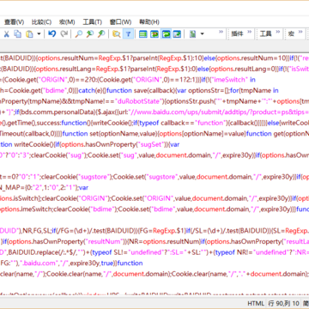Redo with the grey curved arrow
Image resolution: width=309 pixels, height=309 pixels.
(64, 34)
